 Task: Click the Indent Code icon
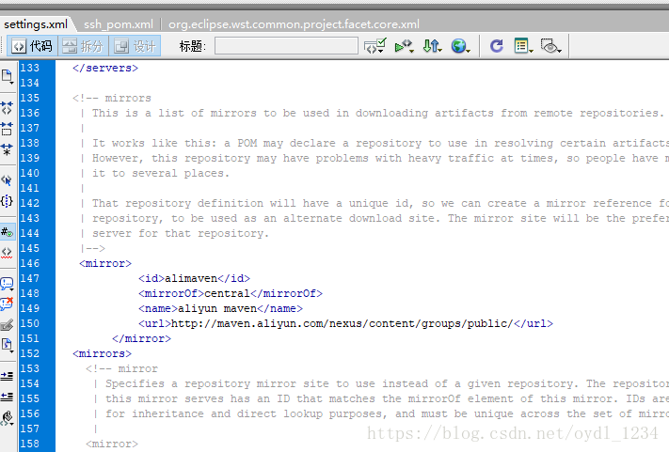click(7, 376)
